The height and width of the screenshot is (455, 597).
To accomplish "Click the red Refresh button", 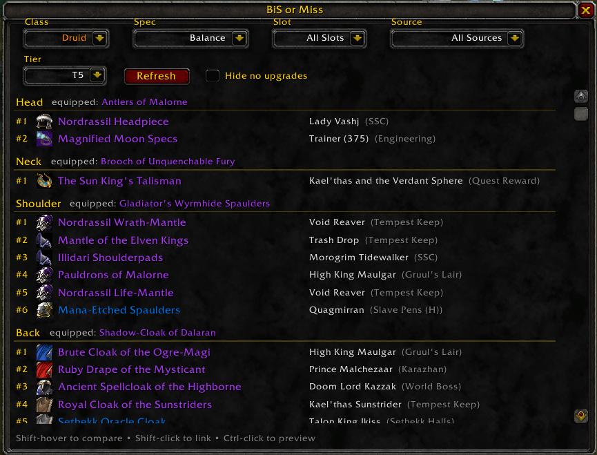I will click(x=157, y=76).
